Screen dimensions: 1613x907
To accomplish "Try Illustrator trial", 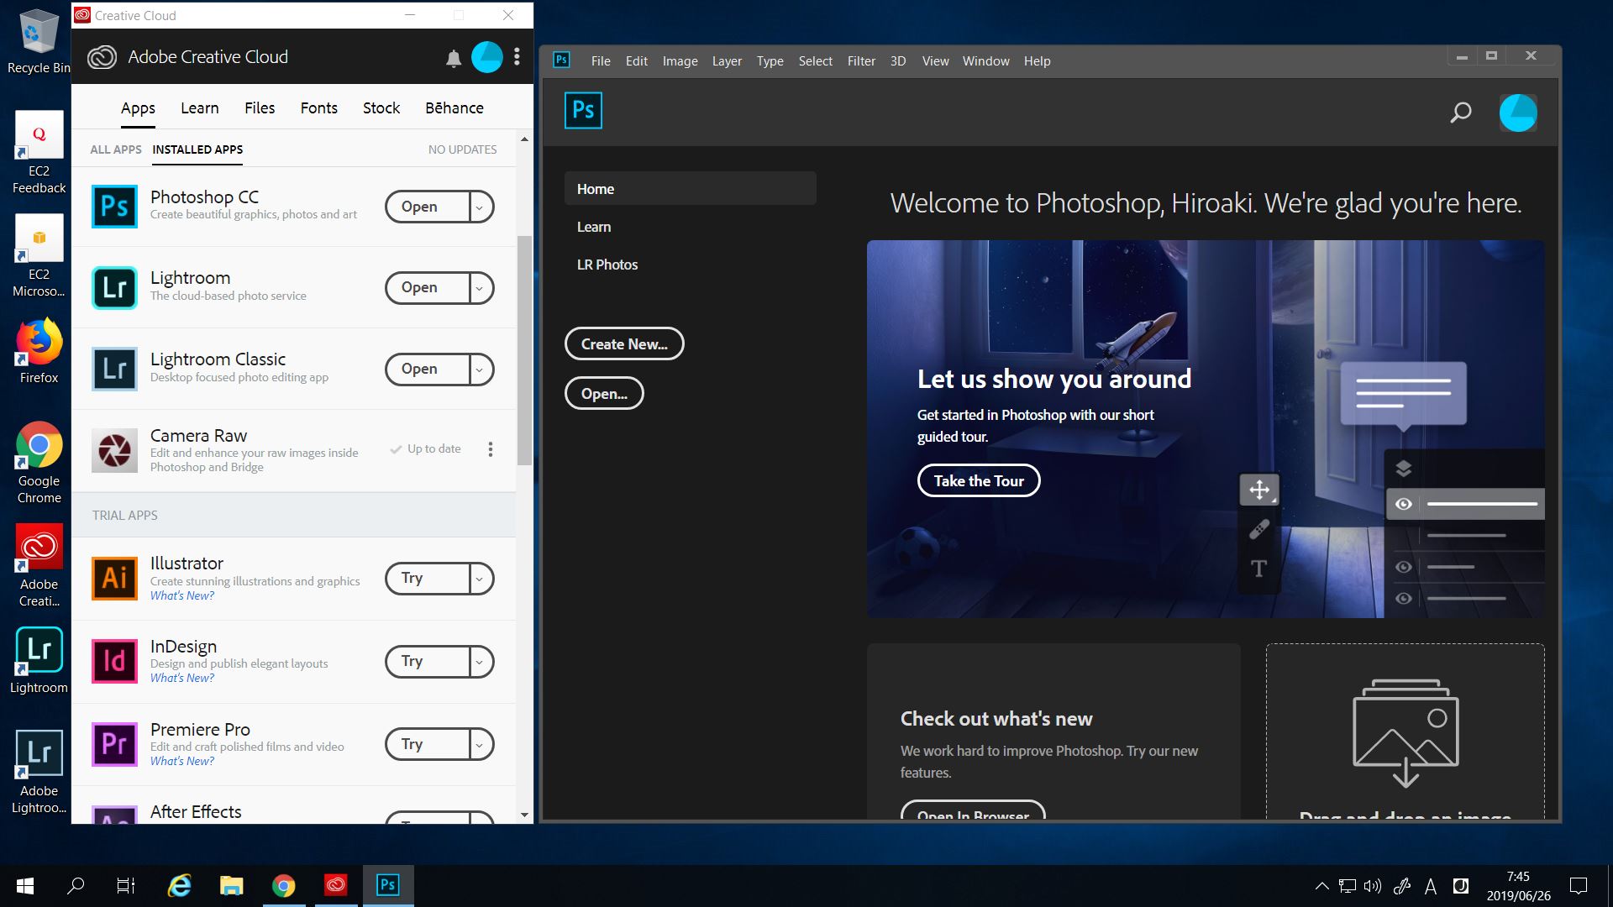I will click(x=427, y=578).
